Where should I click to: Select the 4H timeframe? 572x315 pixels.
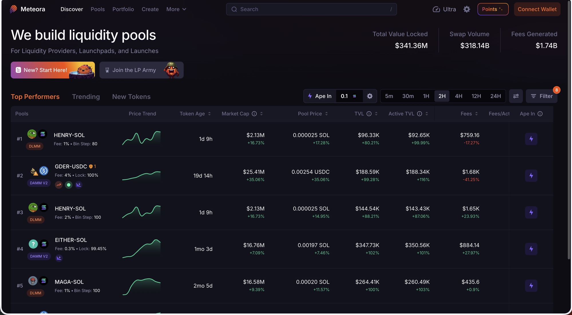(459, 96)
